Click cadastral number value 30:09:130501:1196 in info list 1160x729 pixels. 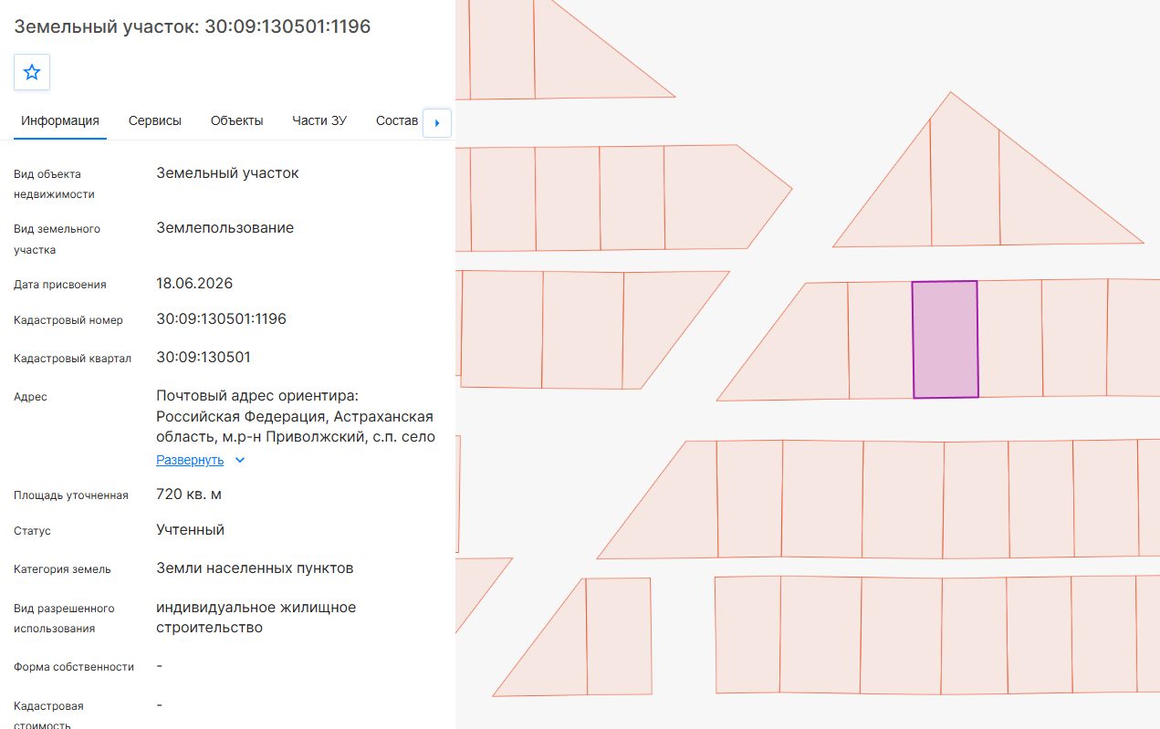coord(222,319)
